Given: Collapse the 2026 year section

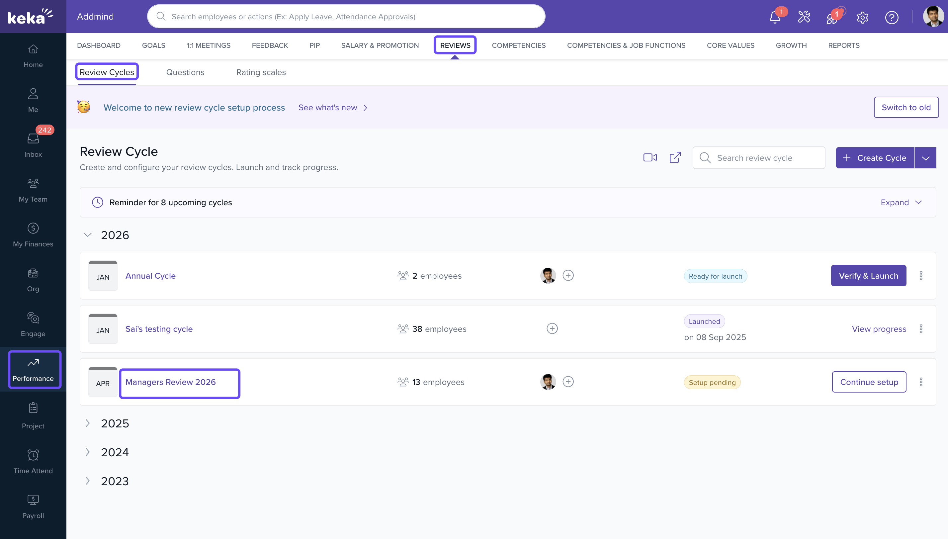Looking at the screenshot, I should 88,235.
